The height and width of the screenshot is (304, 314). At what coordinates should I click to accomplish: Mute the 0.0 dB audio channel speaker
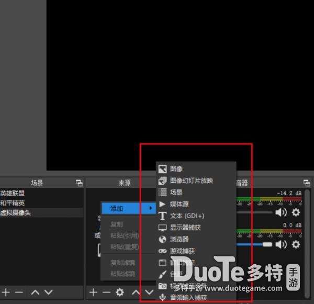(x=281, y=244)
